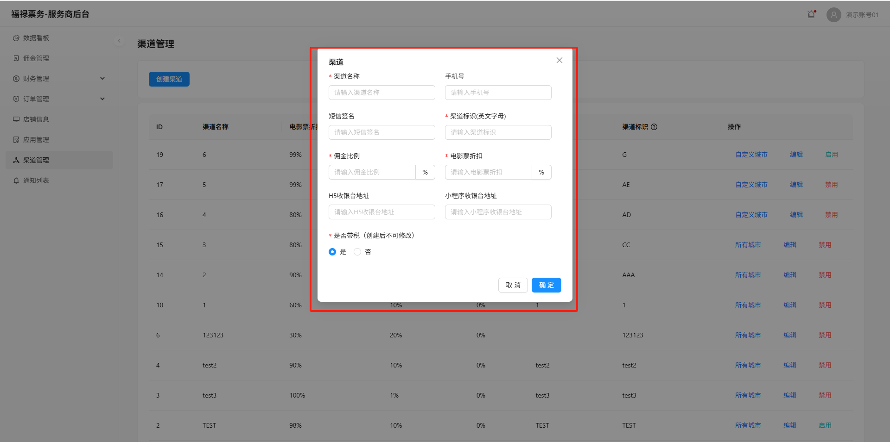Click the 佣金比例 percentage input
890x442 pixels.
(372, 172)
